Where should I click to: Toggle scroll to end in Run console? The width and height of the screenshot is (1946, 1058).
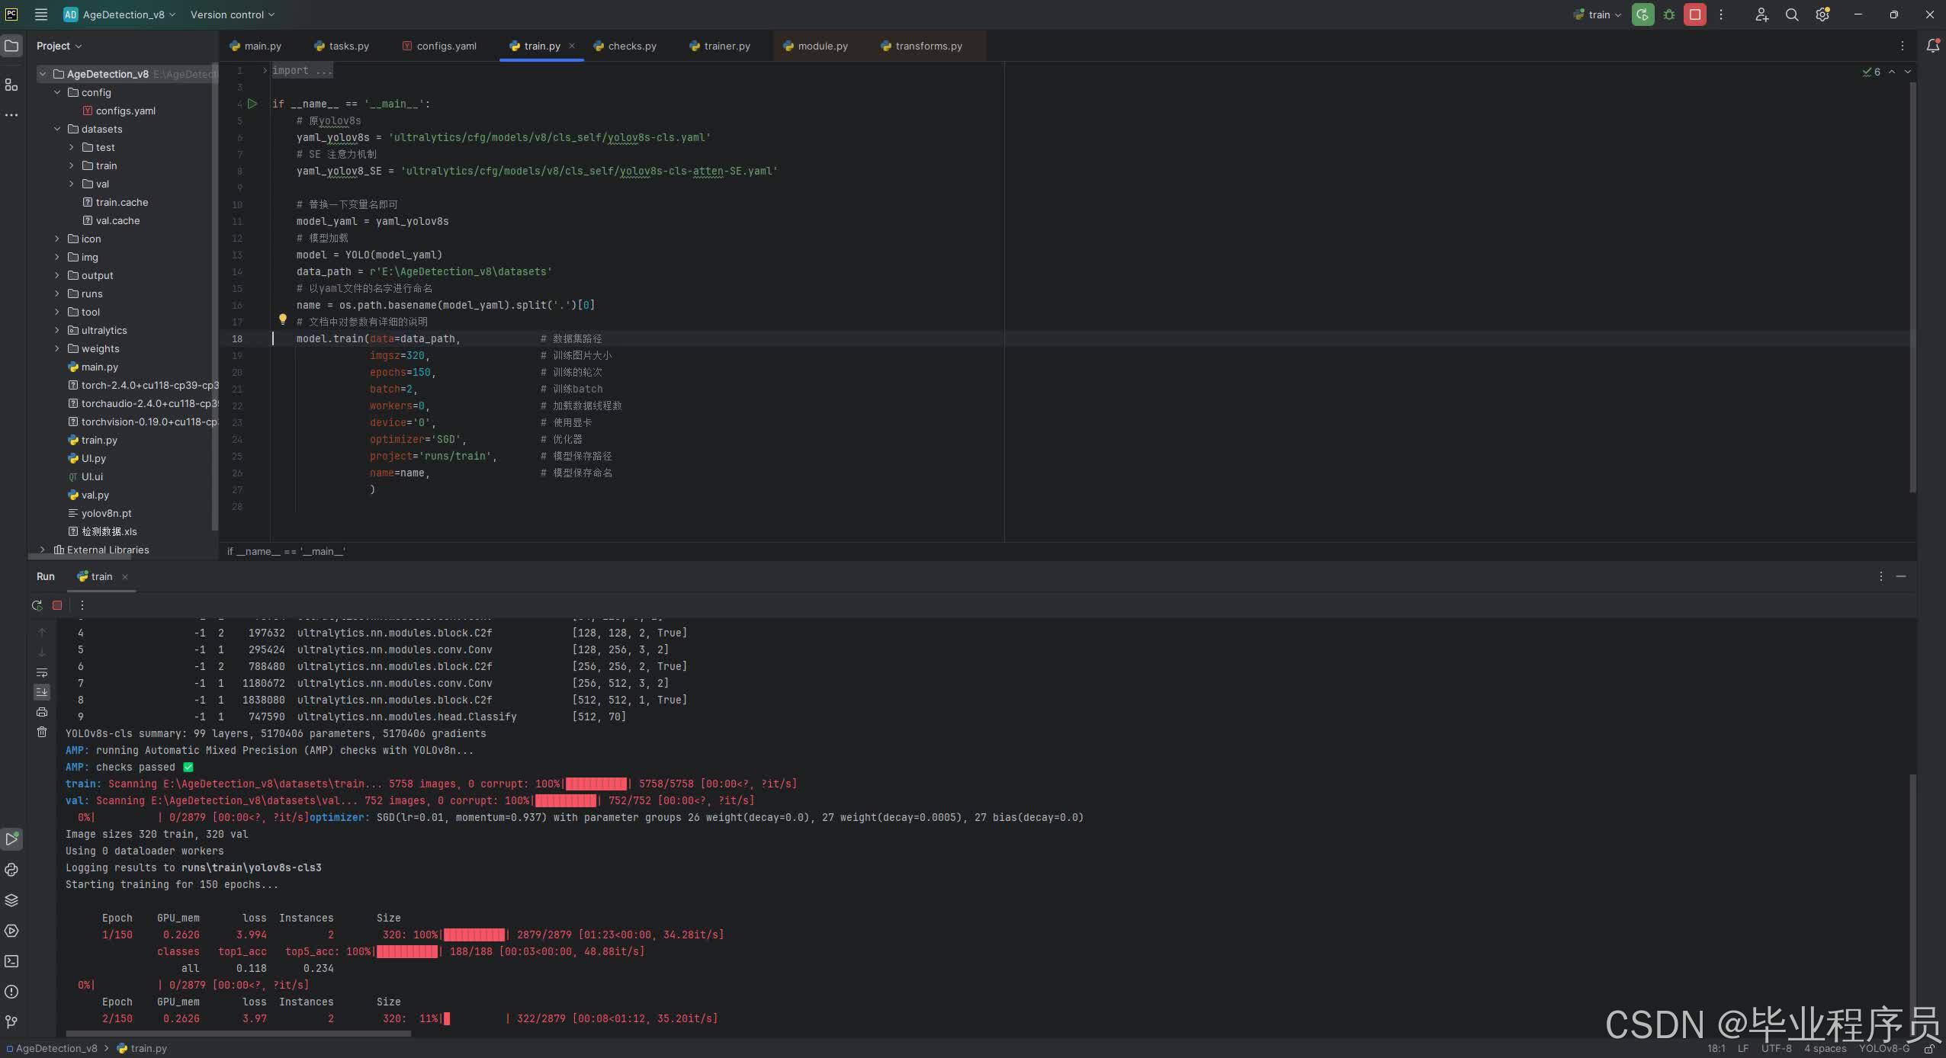pos(42,692)
